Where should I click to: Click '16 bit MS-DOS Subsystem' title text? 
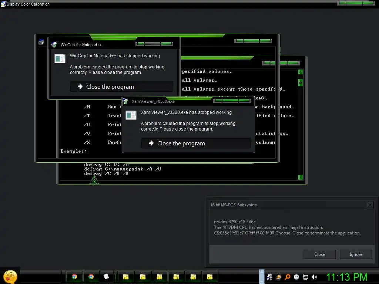tap(234, 205)
